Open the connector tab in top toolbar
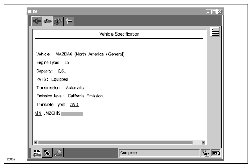This screenshot has width=252, height=168. 37,21
